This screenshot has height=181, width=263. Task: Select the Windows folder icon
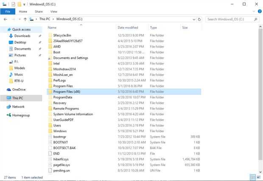pyautogui.click(x=50, y=131)
